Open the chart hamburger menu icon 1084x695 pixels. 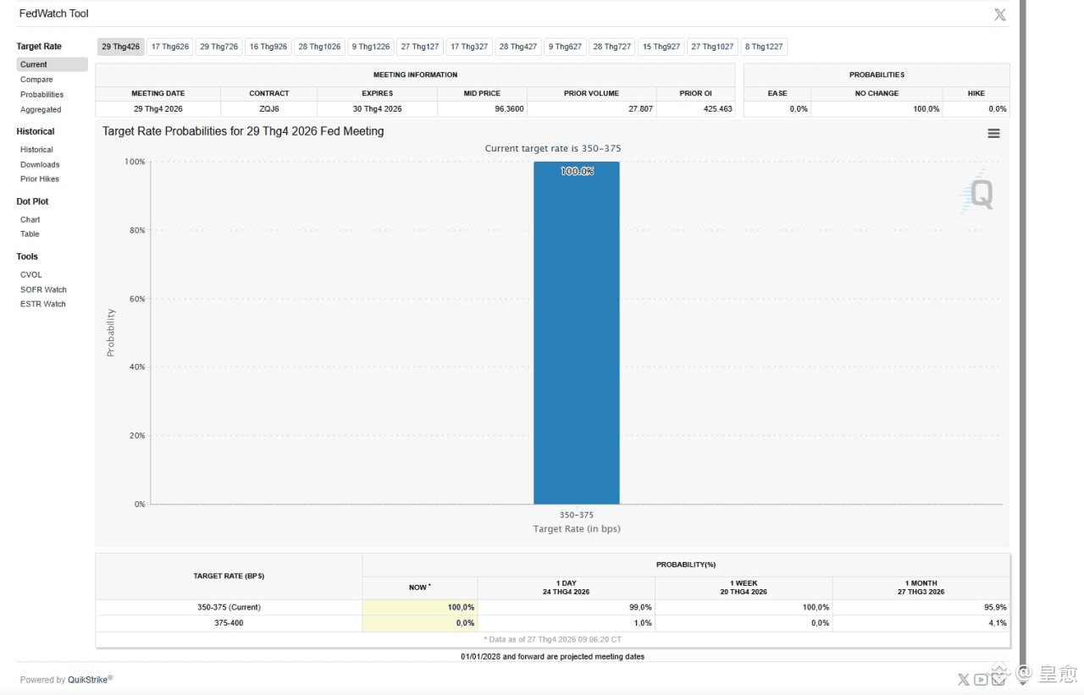coord(993,134)
